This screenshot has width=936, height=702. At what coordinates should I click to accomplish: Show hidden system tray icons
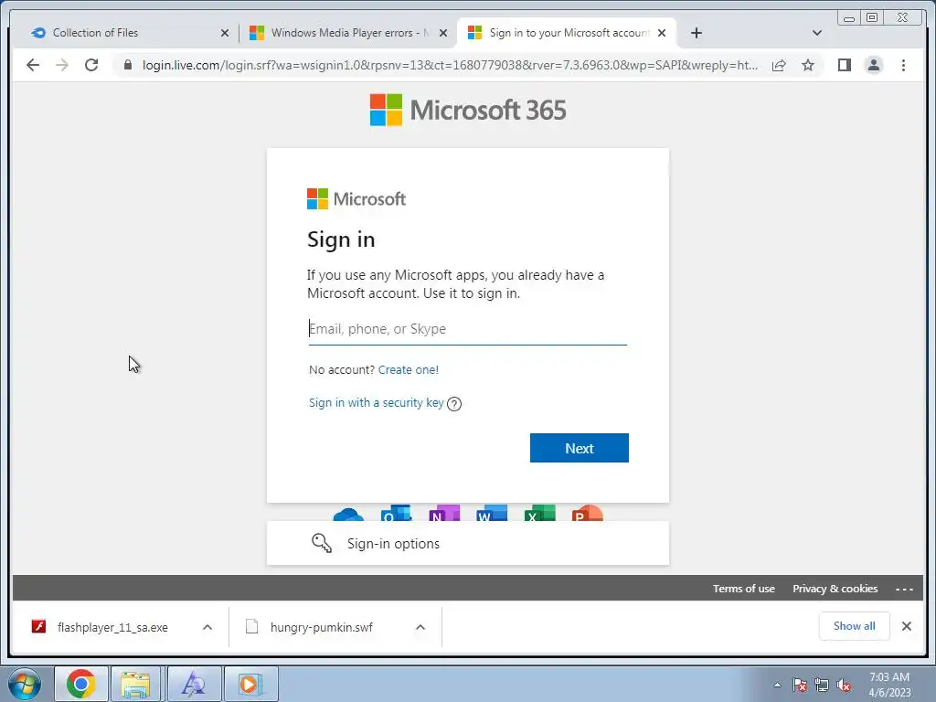[777, 685]
